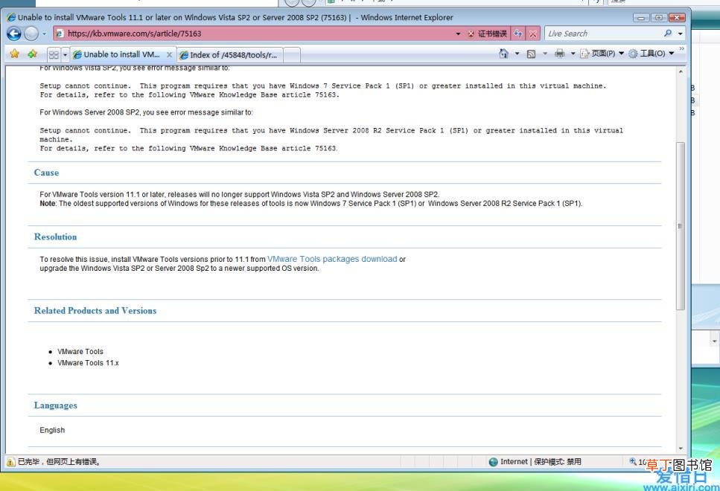Go back with the Back arrow button

point(14,33)
